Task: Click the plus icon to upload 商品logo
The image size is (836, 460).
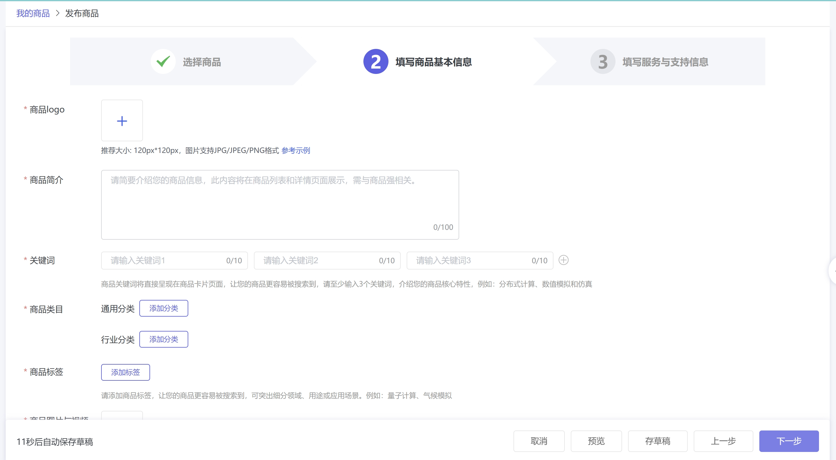Action: (x=122, y=121)
